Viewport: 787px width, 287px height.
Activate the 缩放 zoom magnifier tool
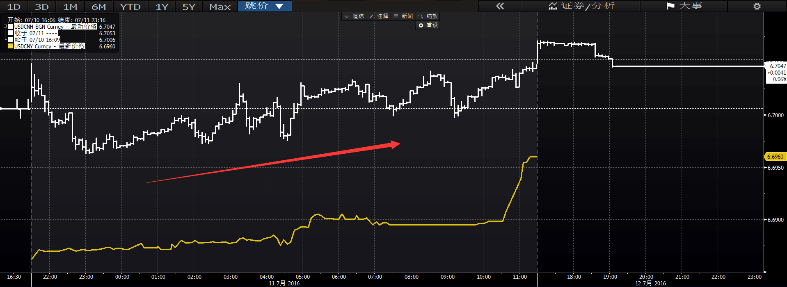[428, 16]
